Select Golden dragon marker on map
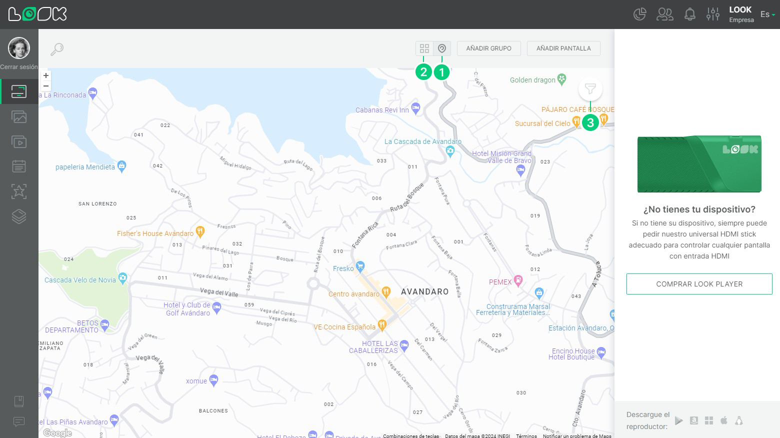The width and height of the screenshot is (780, 438). (562, 78)
